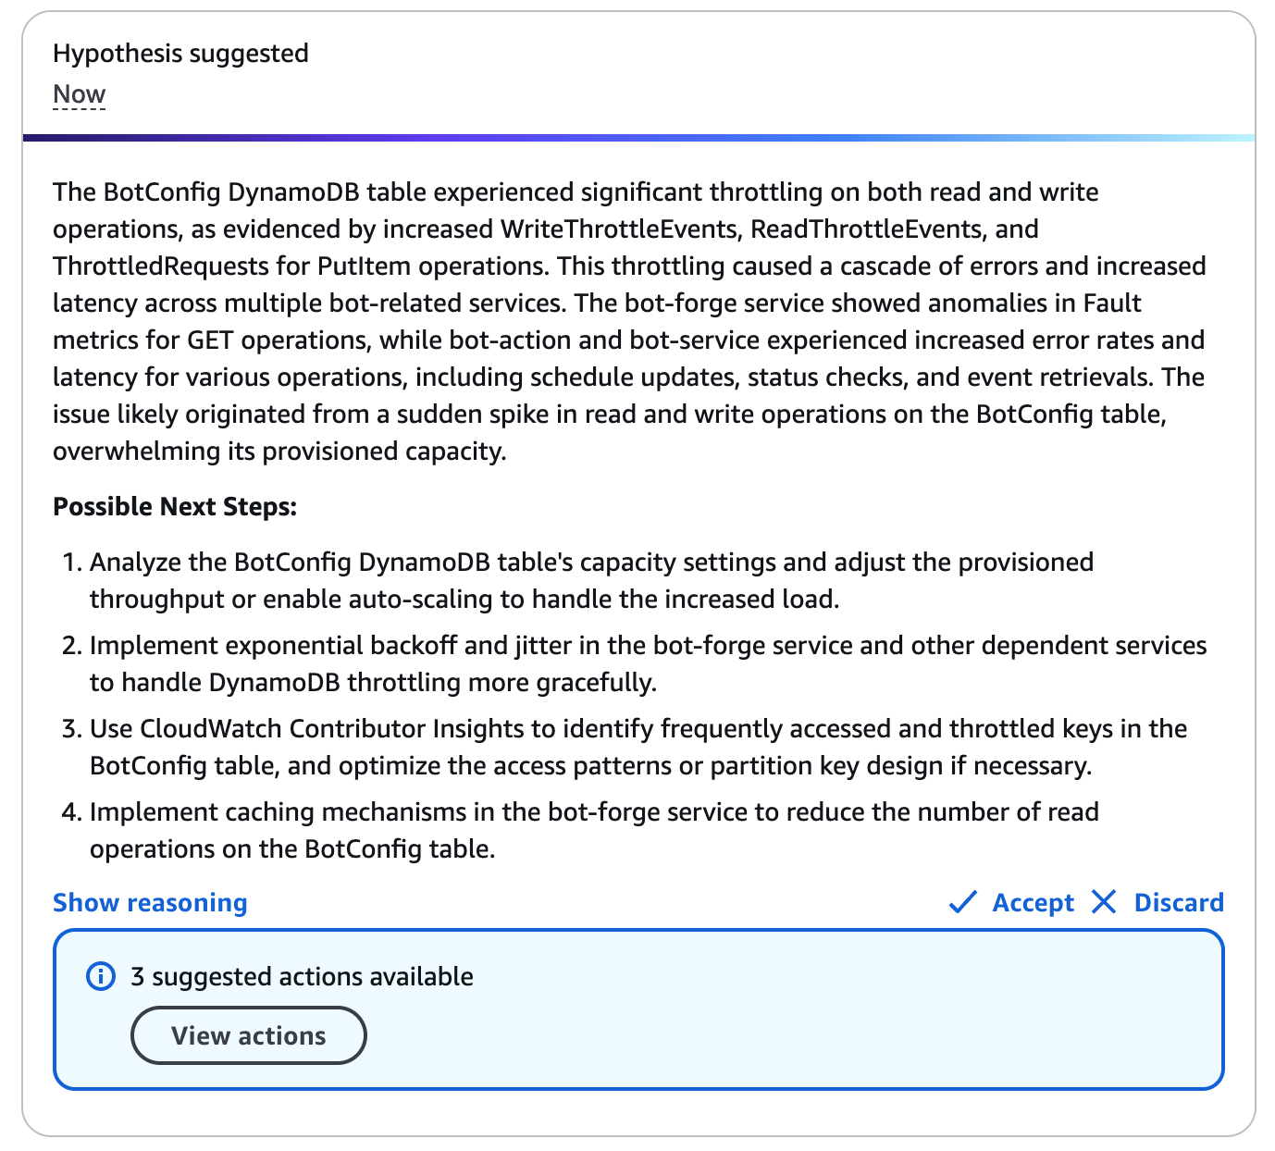Discard the hypothesis via the X icon

coord(1104,902)
